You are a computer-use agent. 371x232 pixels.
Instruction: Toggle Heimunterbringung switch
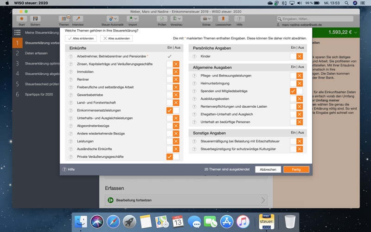click(x=296, y=84)
